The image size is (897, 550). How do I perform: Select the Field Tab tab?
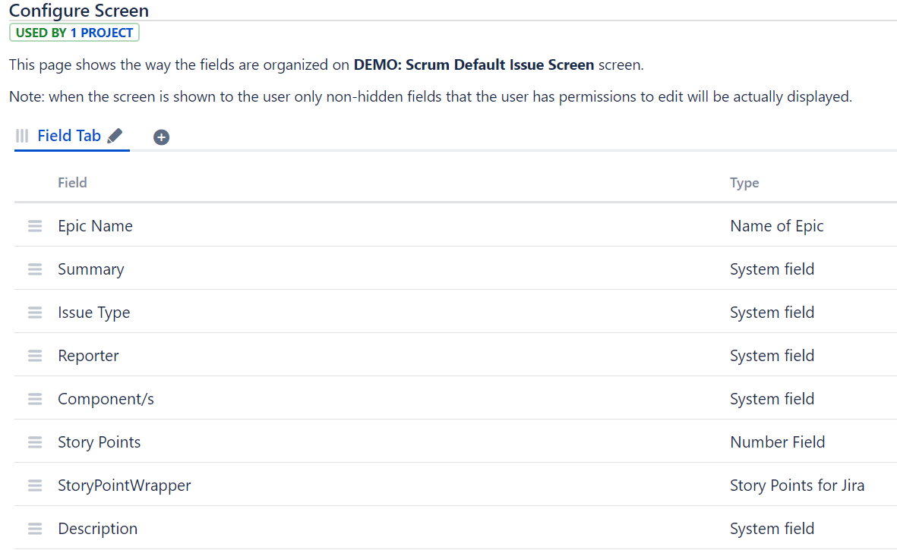pyautogui.click(x=69, y=136)
